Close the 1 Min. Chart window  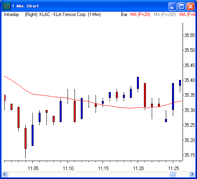coord(190,6)
